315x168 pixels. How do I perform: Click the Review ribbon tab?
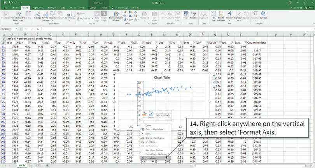point(73,8)
